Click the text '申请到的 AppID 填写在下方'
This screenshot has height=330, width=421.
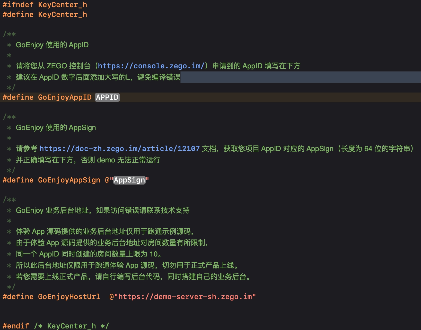pos(256,66)
